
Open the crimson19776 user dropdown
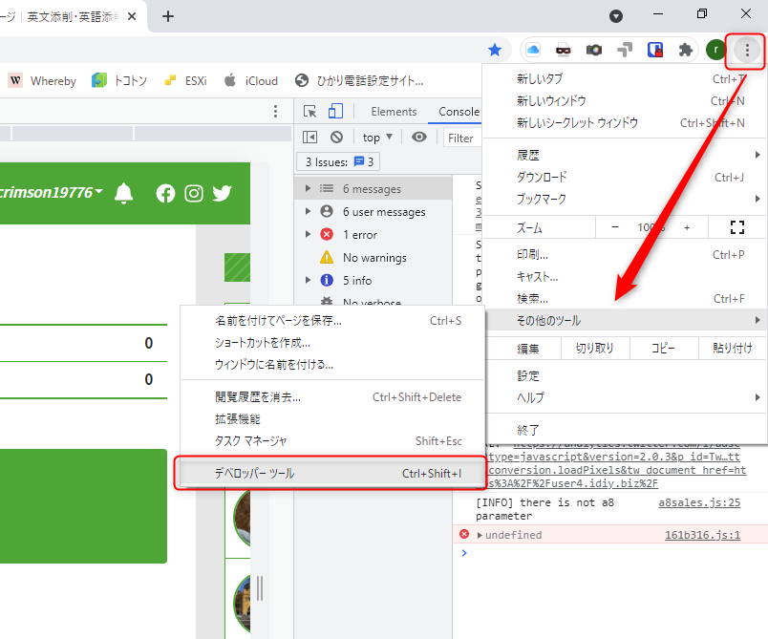tap(51, 192)
